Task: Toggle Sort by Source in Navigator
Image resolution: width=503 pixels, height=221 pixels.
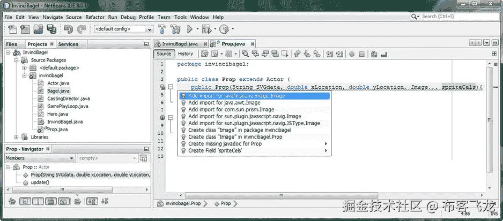Action: coord(105,201)
